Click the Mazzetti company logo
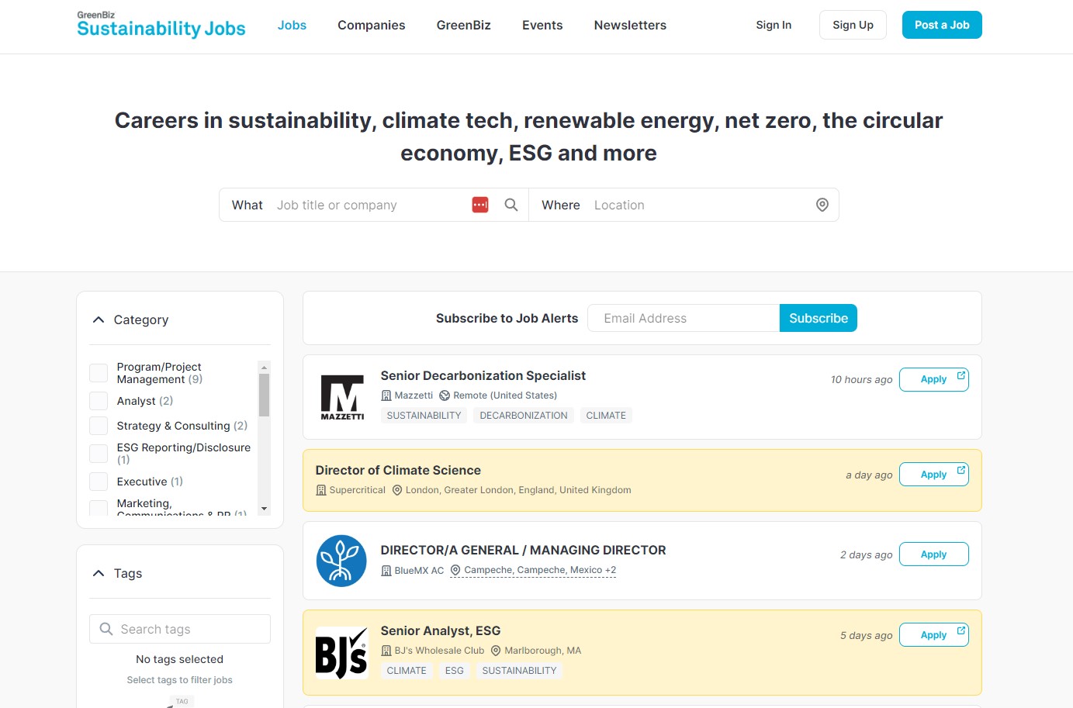This screenshot has height=708, width=1073. pyautogui.click(x=342, y=397)
